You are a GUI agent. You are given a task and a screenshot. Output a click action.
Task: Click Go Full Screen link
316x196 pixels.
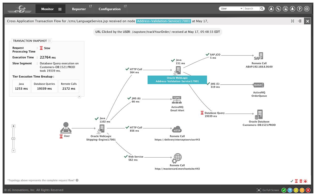[268, 190]
